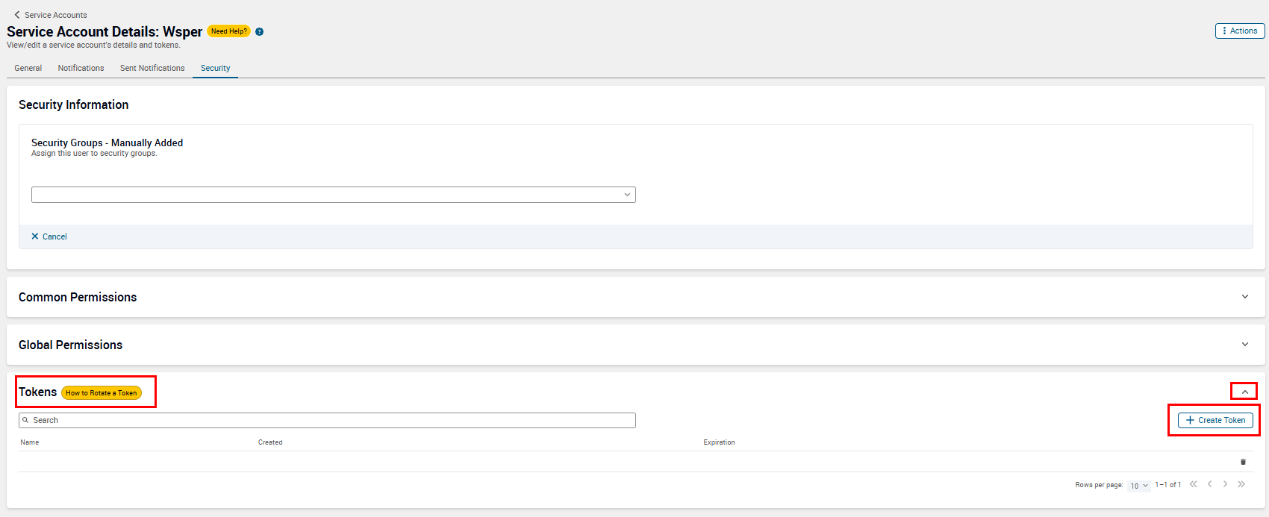
Task: Click the token Search input field
Action: (327, 420)
